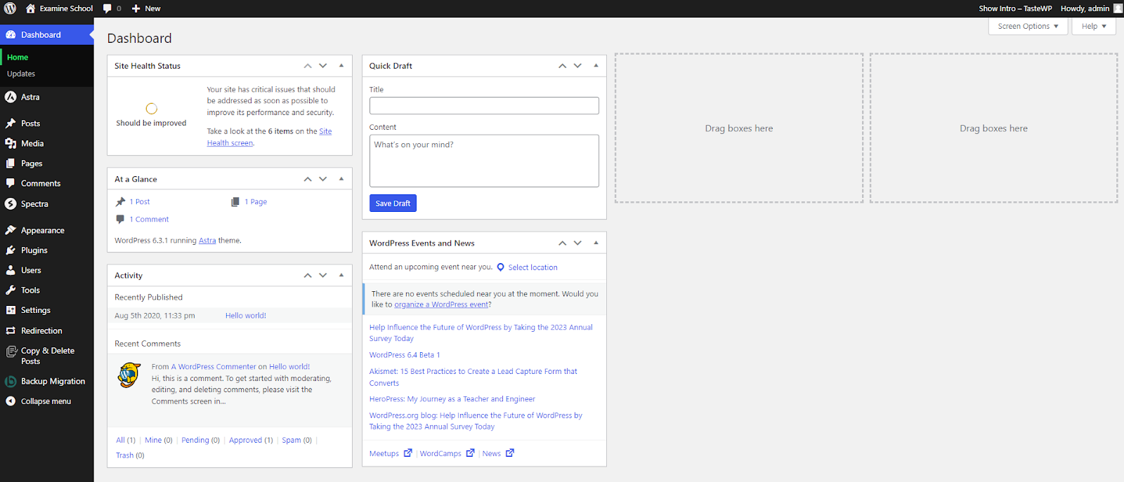
Task: Click the Collapse menu arrow icon
Action: point(11,401)
